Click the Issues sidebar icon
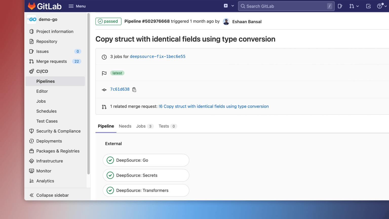This screenshot has height=219, width=389. click(31, 51)
